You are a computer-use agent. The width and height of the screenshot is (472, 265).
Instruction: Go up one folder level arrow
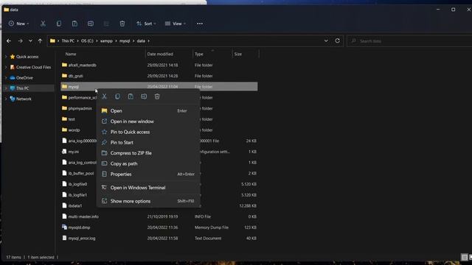(x=40, y=41)
